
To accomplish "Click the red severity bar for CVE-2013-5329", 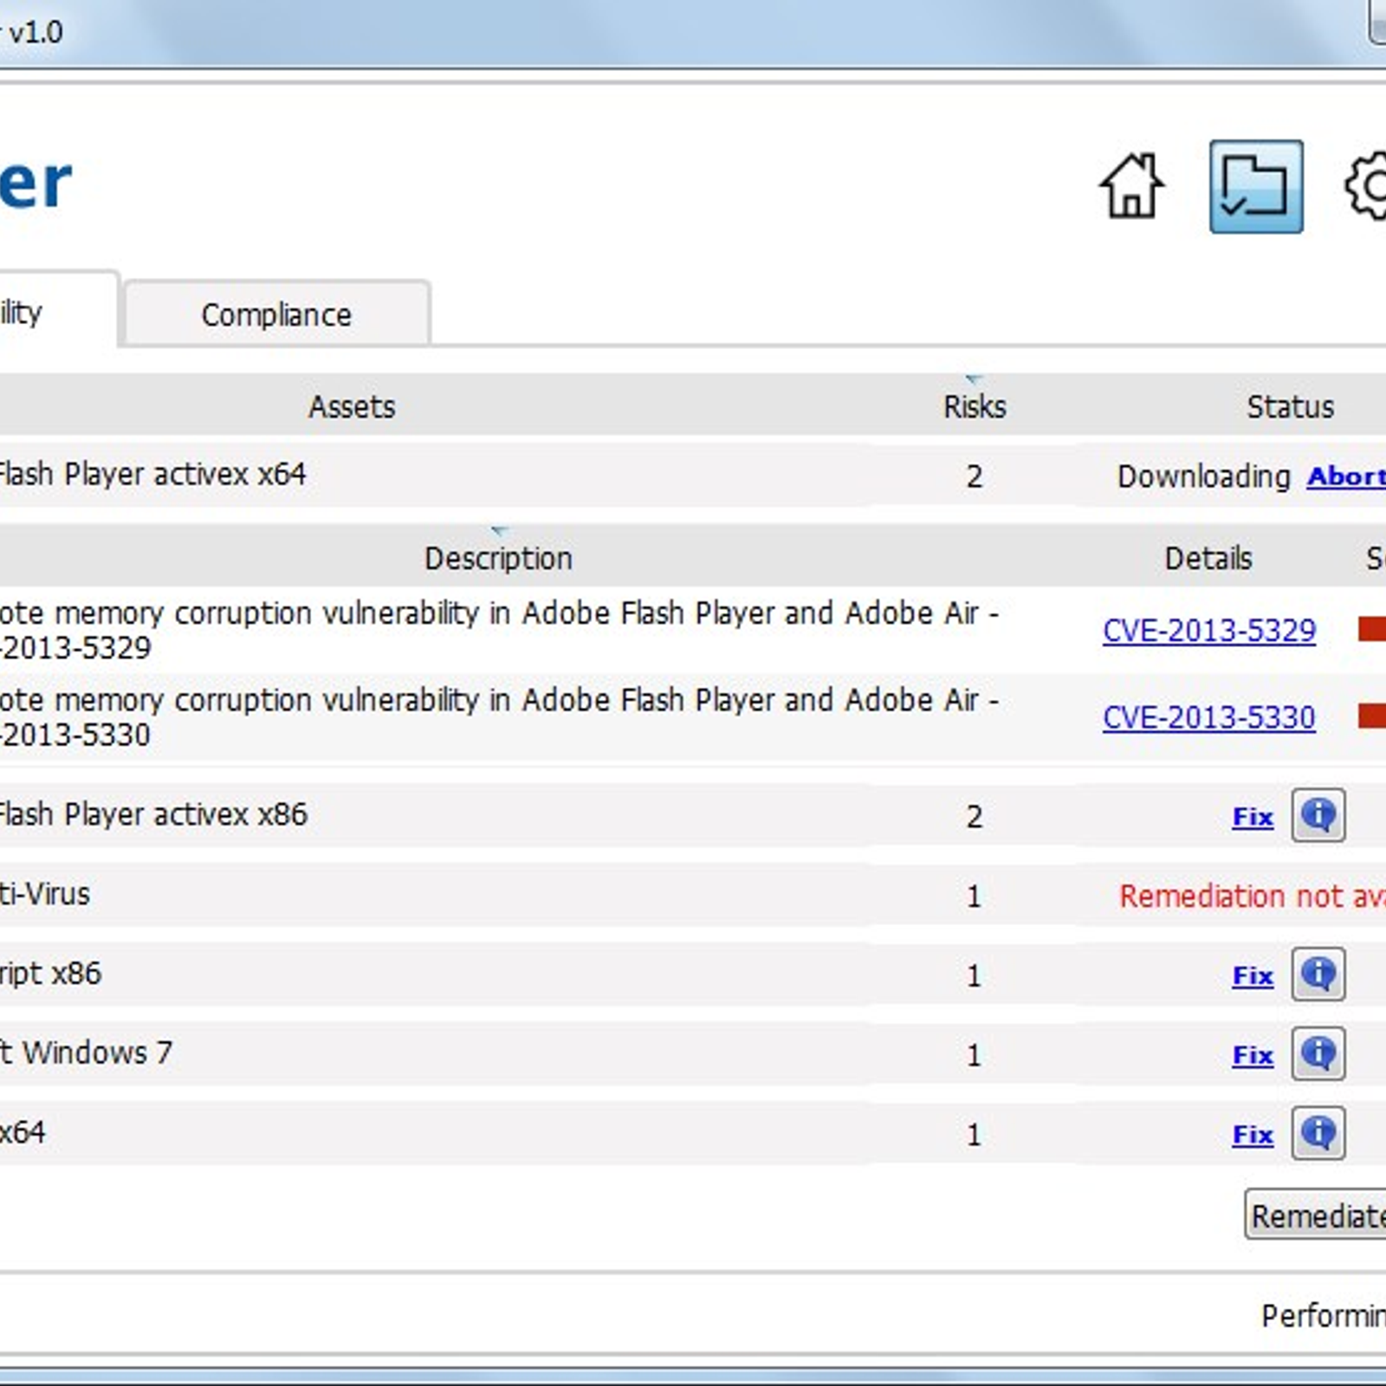I will pos(1372,629).
